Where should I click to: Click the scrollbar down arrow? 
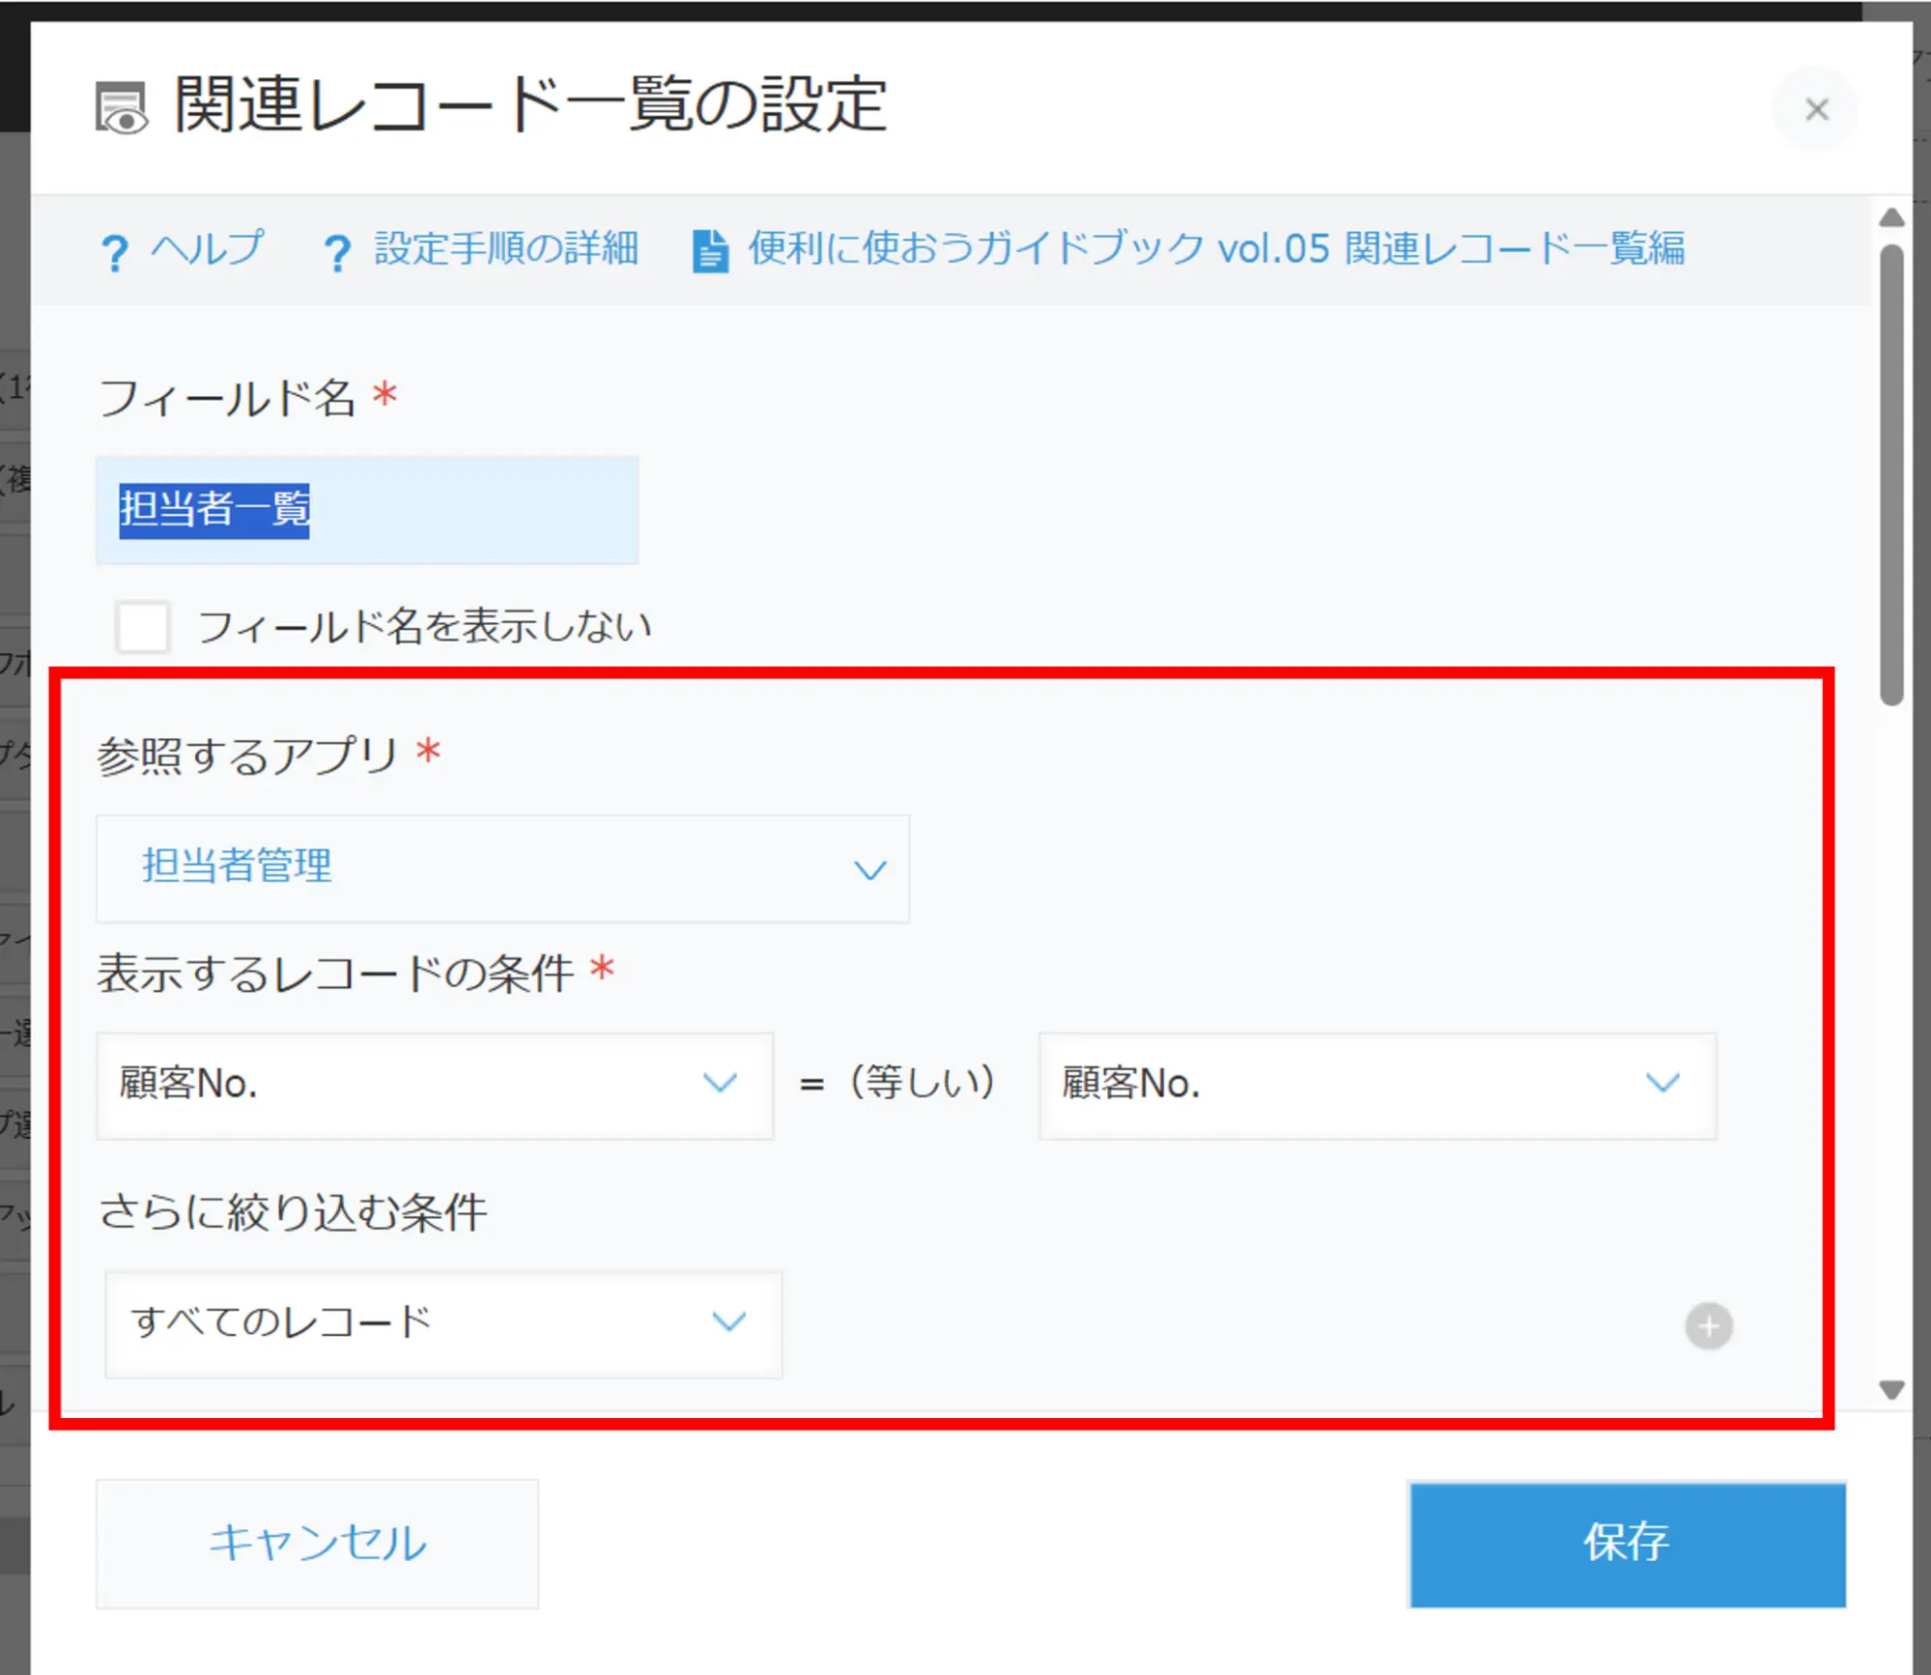click(1891, 1390)
